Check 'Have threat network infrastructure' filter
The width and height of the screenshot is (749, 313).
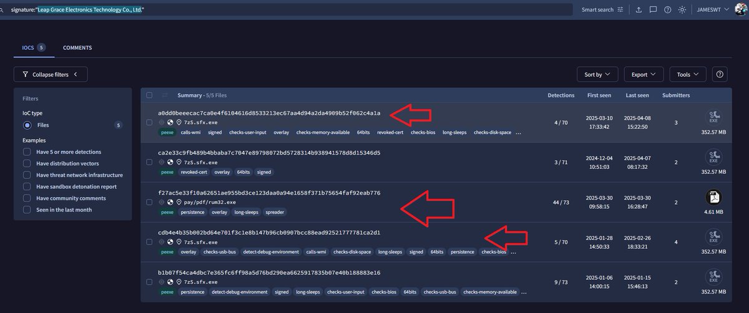27,175
